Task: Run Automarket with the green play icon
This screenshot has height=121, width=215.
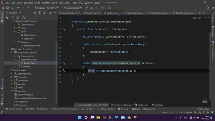Action: (87, 8)
